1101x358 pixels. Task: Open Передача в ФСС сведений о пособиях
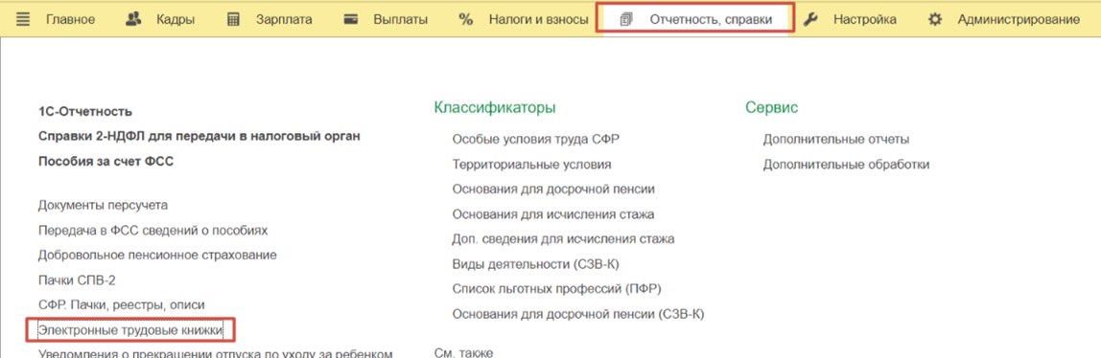(x=153, y=230)
